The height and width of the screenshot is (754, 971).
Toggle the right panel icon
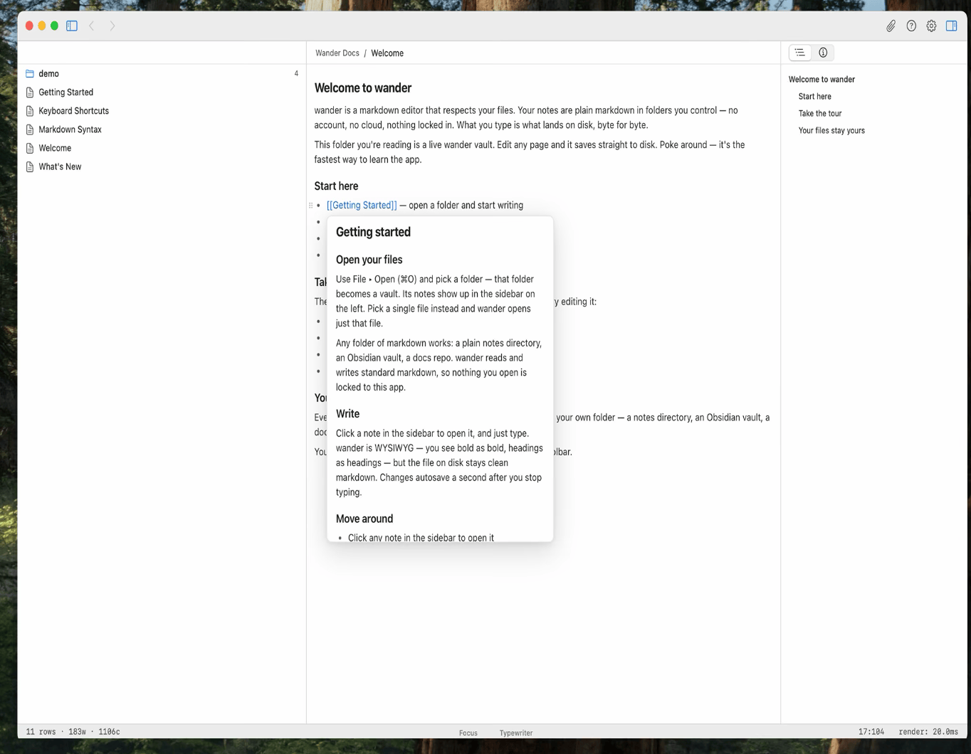951,26
